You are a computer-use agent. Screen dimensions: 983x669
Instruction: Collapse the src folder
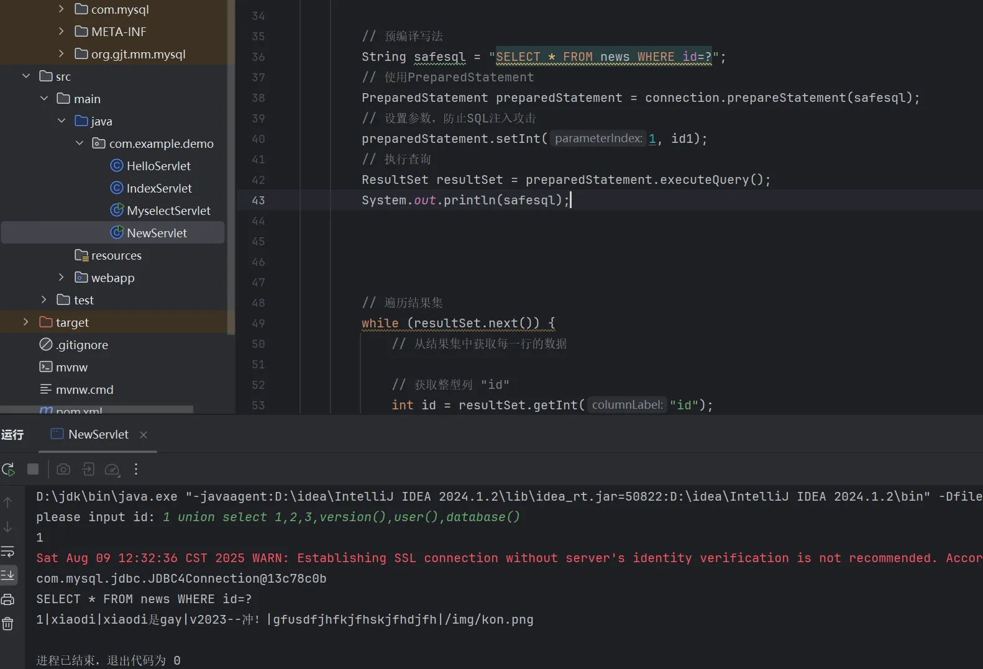(x=26, y=76)
